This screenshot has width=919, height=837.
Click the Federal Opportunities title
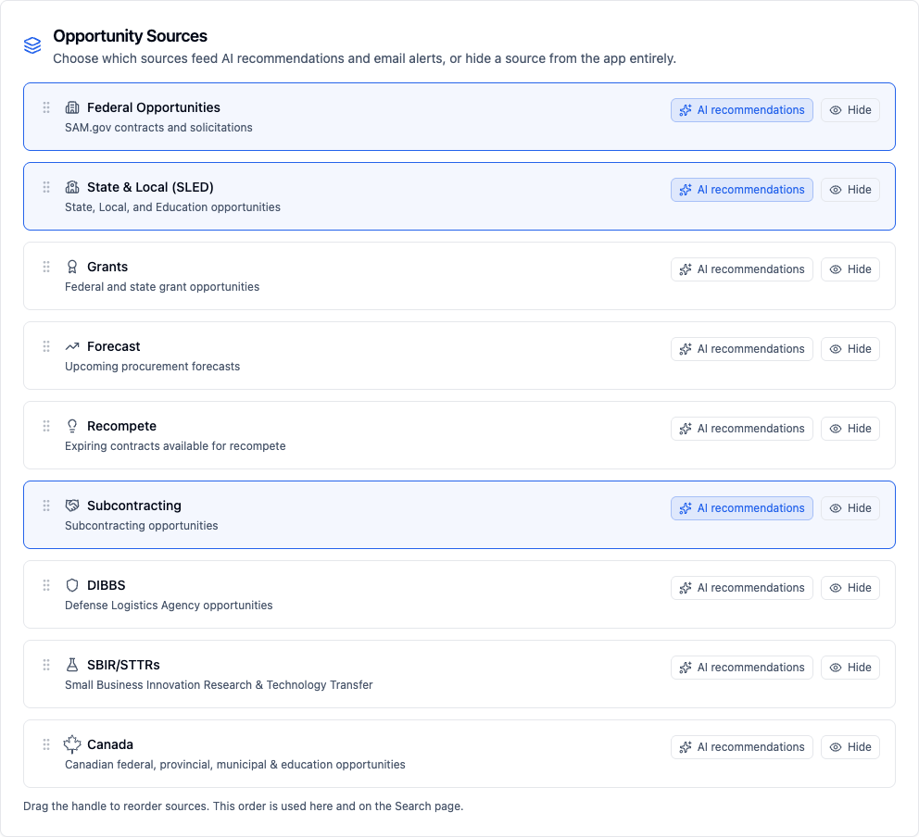154,107
